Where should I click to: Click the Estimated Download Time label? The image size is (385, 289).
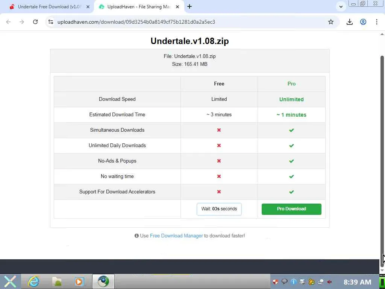117,114
